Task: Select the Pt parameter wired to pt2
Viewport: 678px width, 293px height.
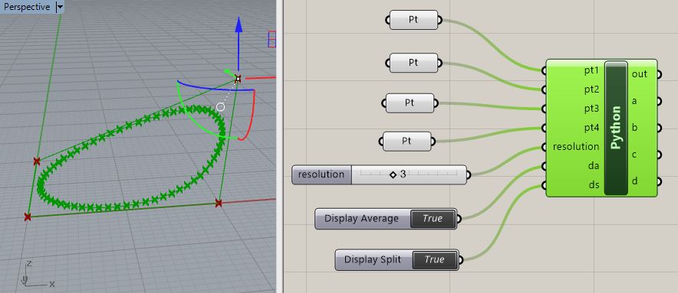Action: click(x=413, y=63)
